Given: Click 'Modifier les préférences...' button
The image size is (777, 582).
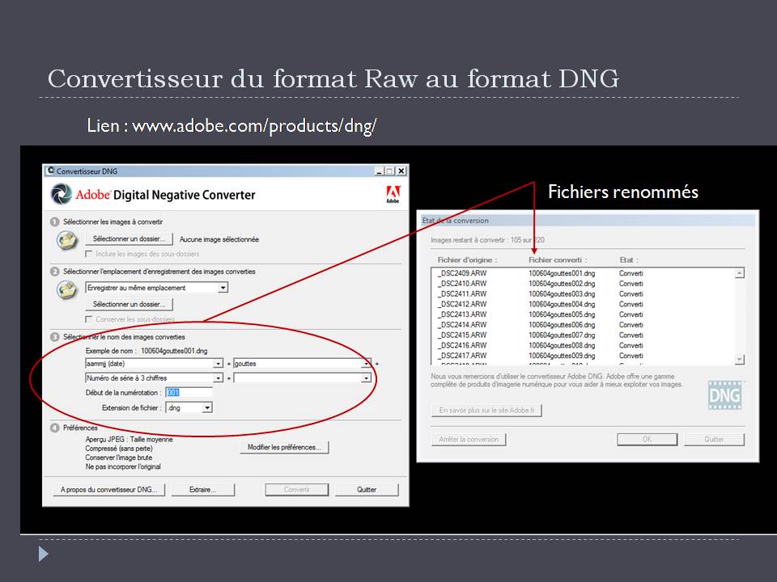Looking at the screenshot, I should [284, 447].
